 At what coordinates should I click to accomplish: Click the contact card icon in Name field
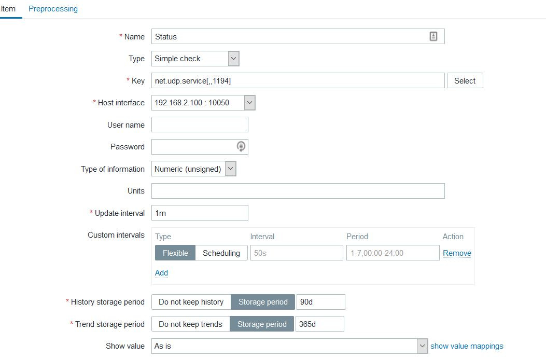click(433, 36)
